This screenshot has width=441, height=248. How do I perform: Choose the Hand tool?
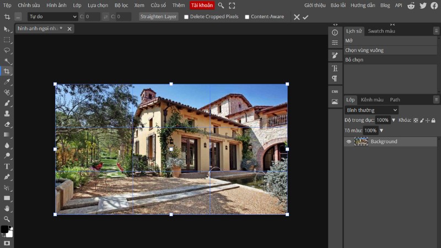coord(7,208)
